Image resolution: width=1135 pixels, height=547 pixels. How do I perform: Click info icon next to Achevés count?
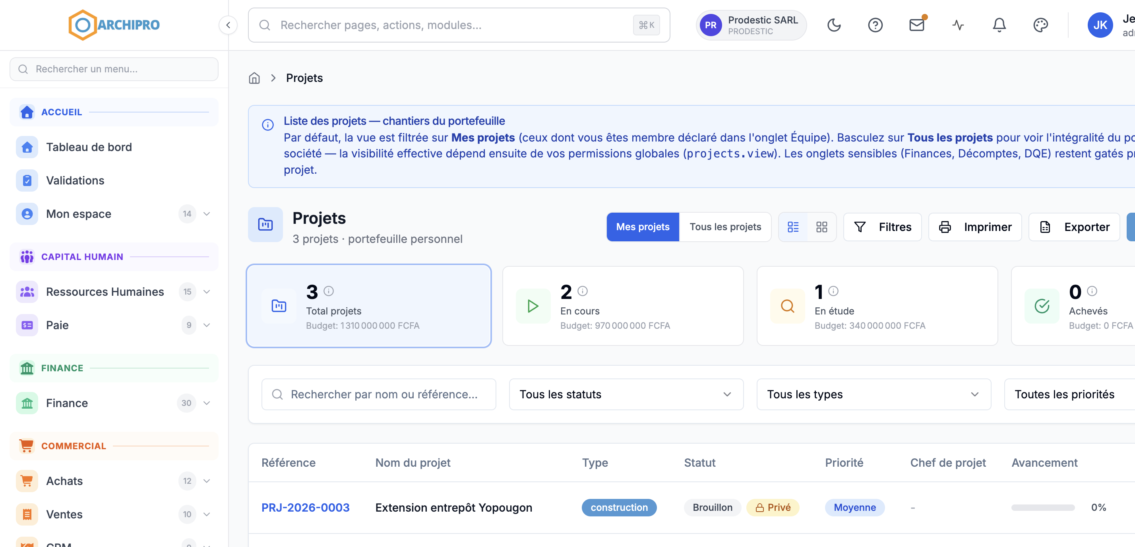(1092, 291)
